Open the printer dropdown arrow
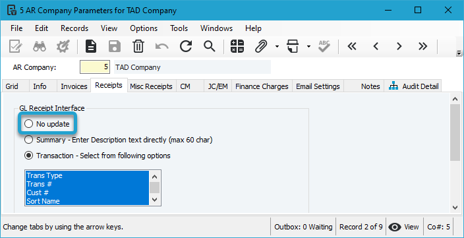 [308, 46]
